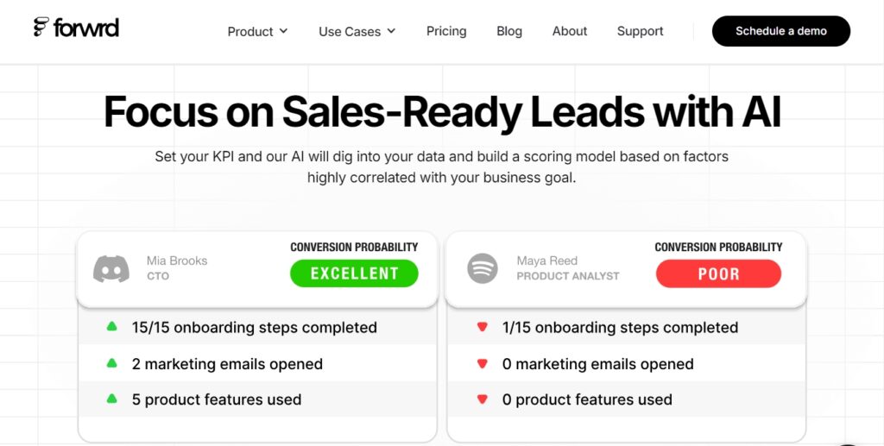Click red down arrow beside 1/15 onboarding steps
The image size is (884, 446).
482,327
